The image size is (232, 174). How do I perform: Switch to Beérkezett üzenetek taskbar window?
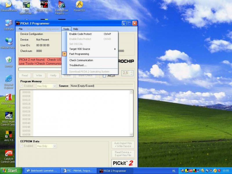(x=42, y=171)
